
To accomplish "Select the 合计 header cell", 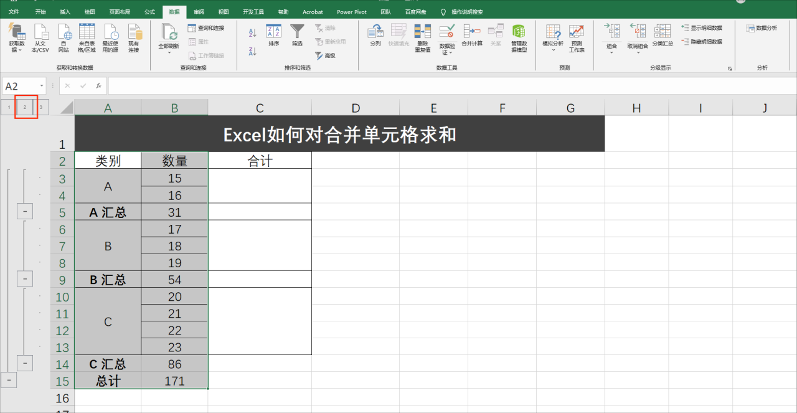I will point(260,161).
